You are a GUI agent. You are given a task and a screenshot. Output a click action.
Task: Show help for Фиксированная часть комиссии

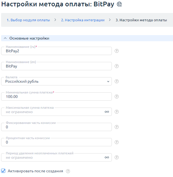pos(117,127)
